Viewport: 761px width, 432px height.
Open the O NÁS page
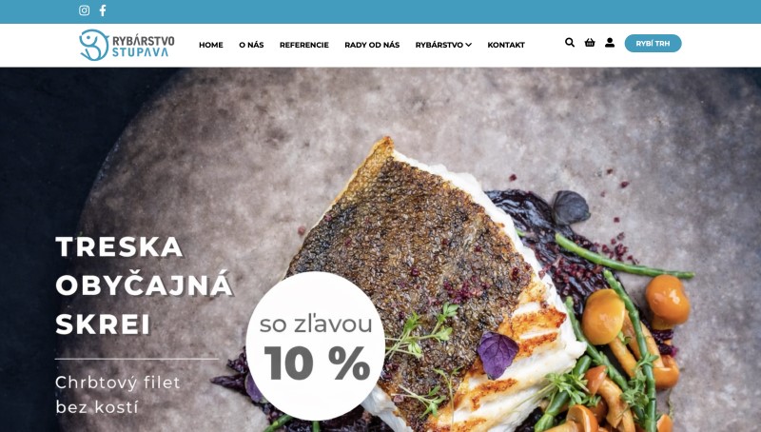251,45
